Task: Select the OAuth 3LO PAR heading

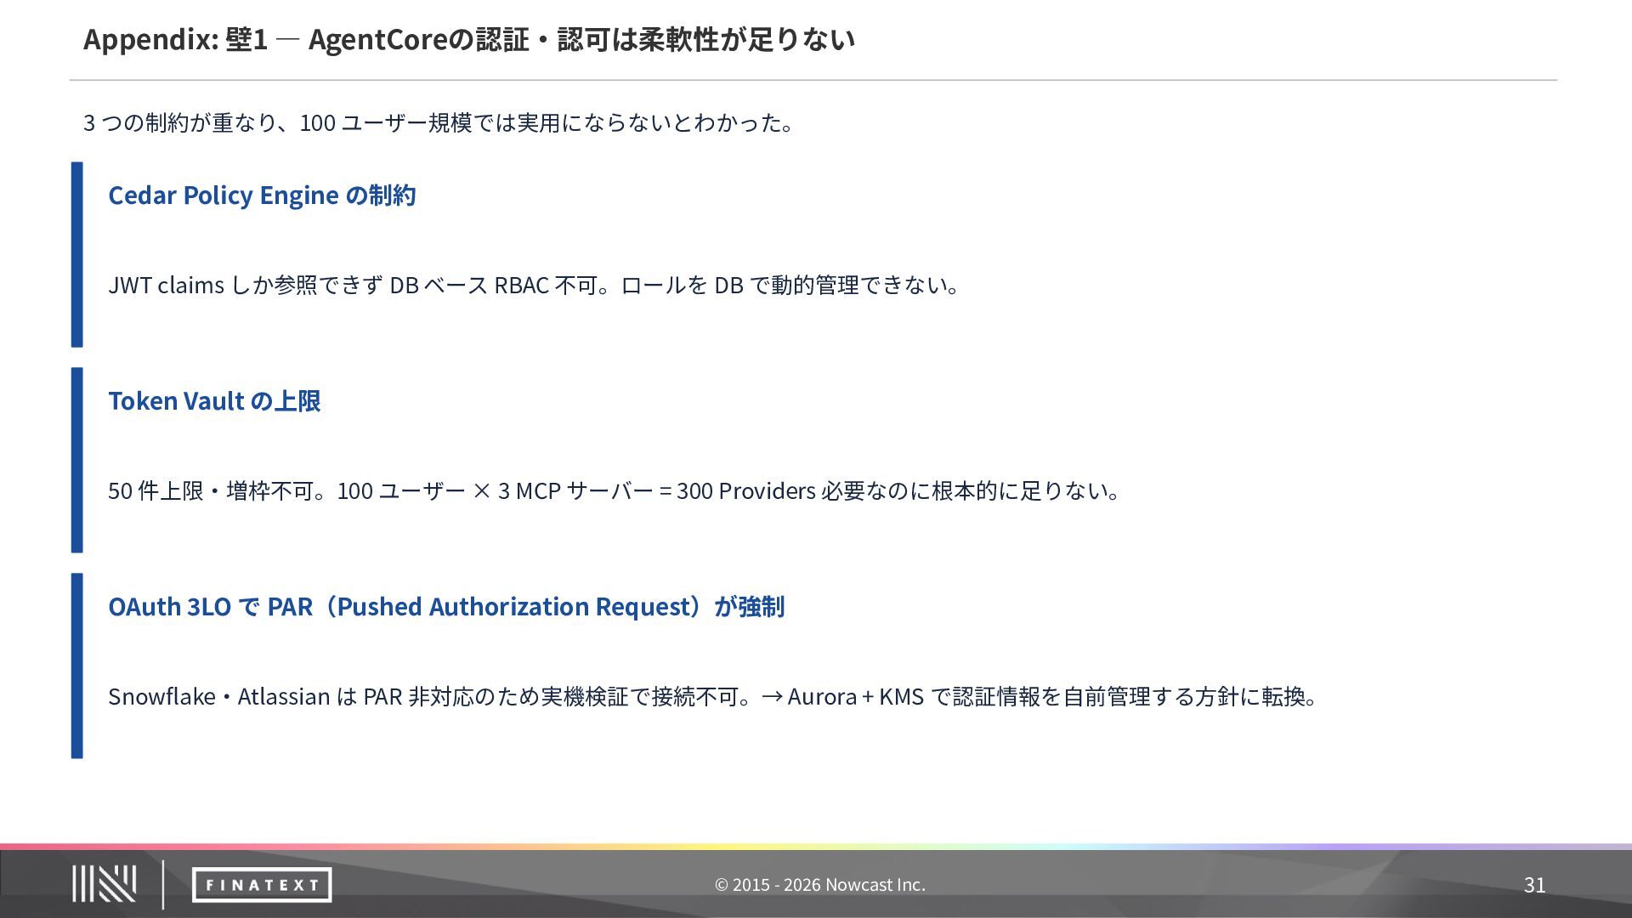Action: (446, 606)
